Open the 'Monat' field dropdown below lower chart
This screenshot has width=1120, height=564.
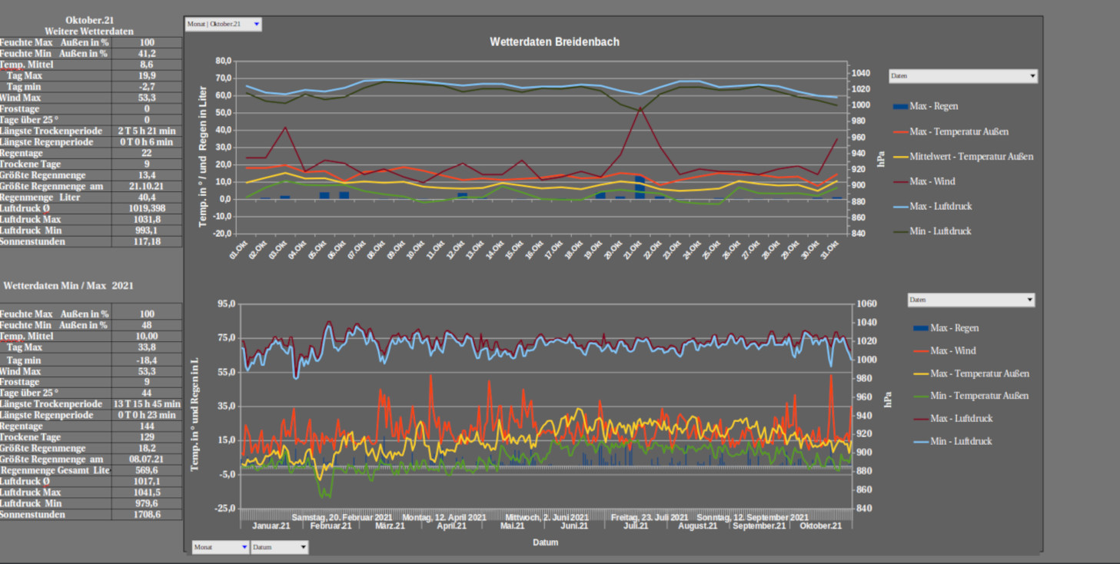coord(221,547)
